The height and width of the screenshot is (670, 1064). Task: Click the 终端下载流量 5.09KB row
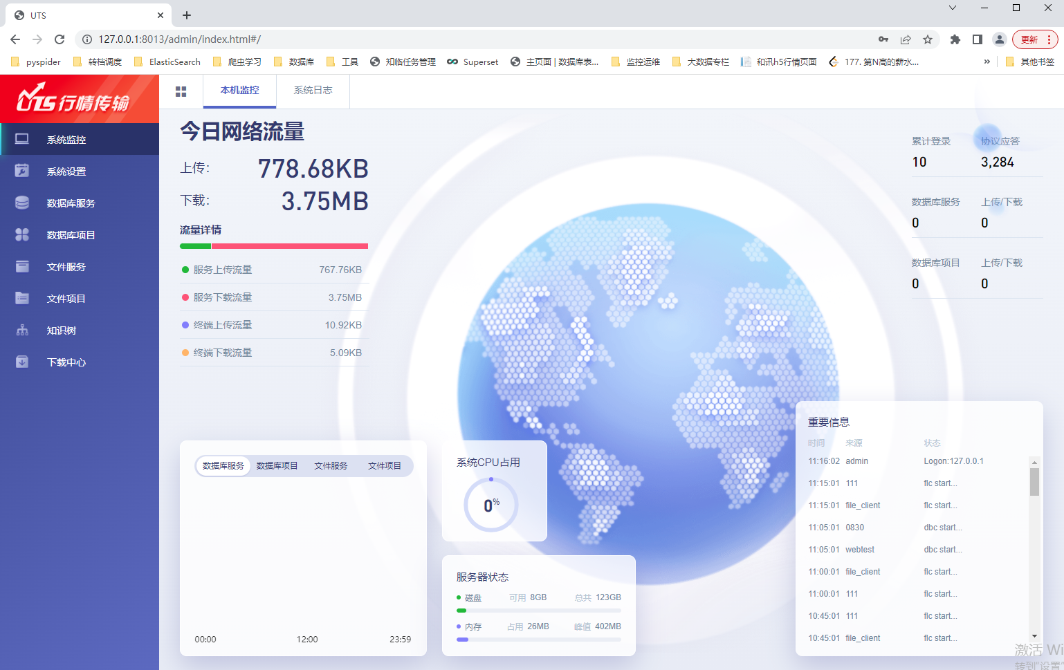[x=274, y=353]
